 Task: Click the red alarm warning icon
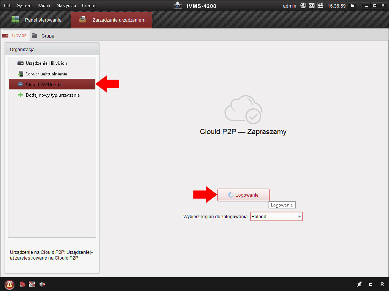click(x=9, y=284)
